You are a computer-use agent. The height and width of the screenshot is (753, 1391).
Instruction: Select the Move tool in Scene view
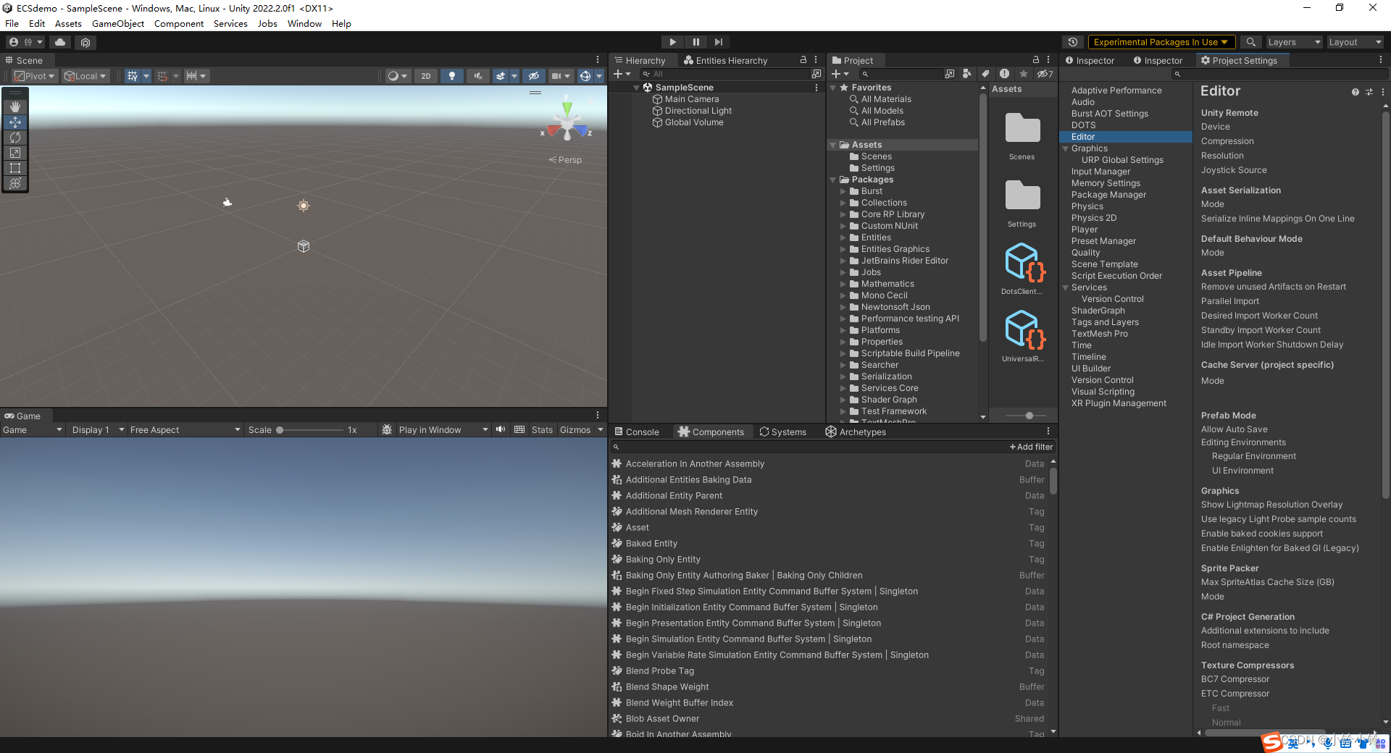pyautogui.click(x=15, y=122)
